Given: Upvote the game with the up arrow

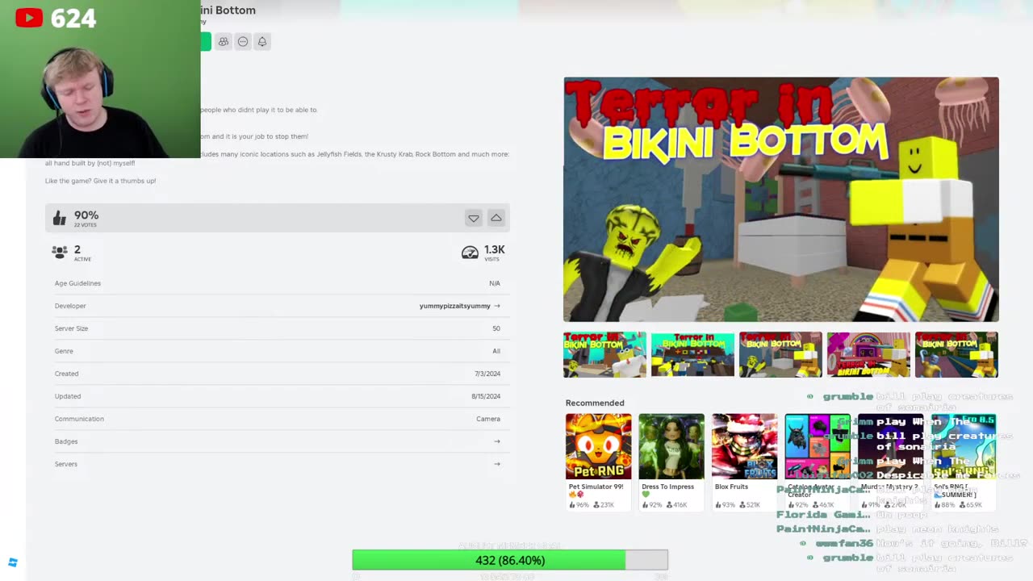Looking at the screenshot, I should point(496,218).
